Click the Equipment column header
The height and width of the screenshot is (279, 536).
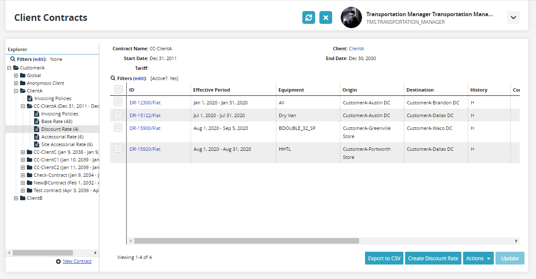click(291, 90)
